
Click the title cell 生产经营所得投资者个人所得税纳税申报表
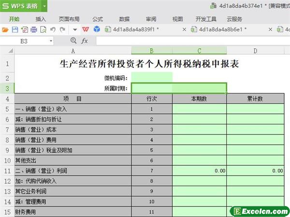pos(149,64)
